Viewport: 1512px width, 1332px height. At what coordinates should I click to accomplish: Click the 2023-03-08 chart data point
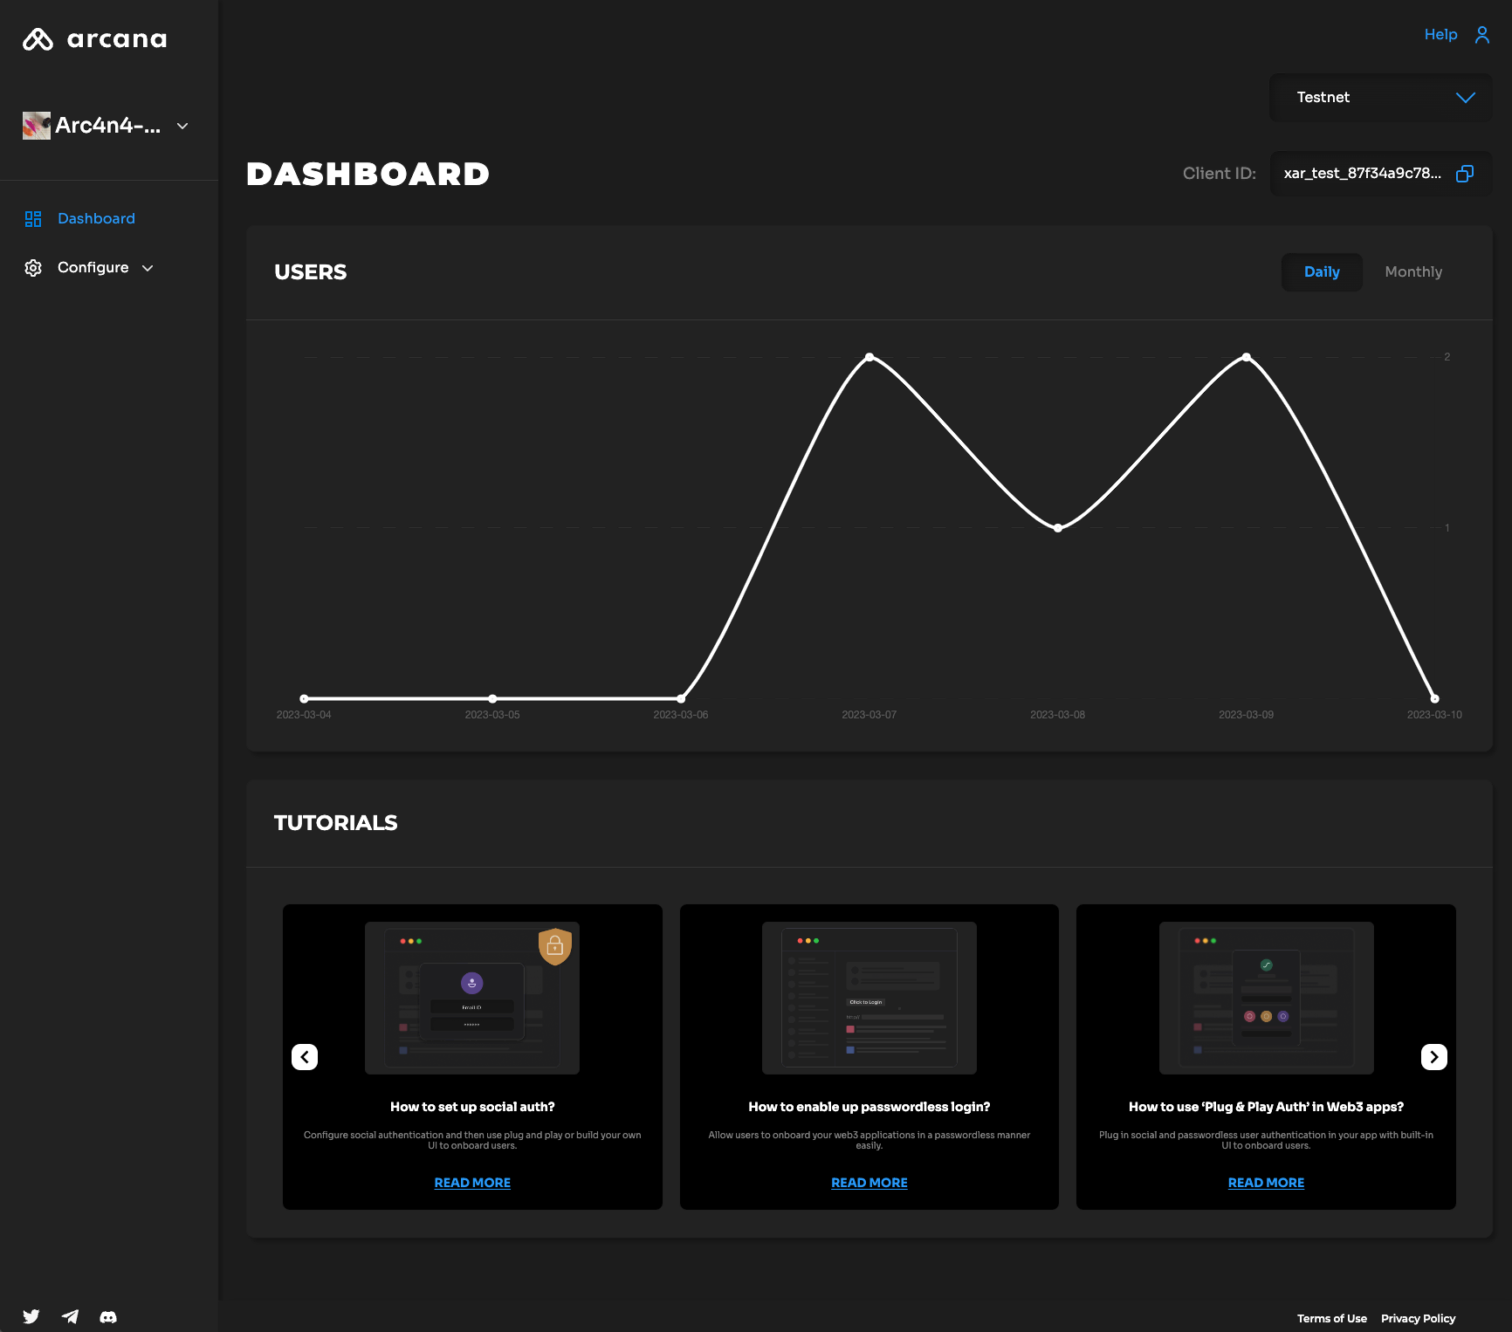click(x=1058, y=528)
